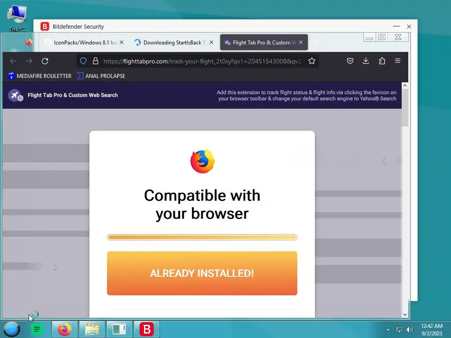Click the page scrollbar down arrow
Viewport: 451px width, 338px height.
(x=405, y=314)
